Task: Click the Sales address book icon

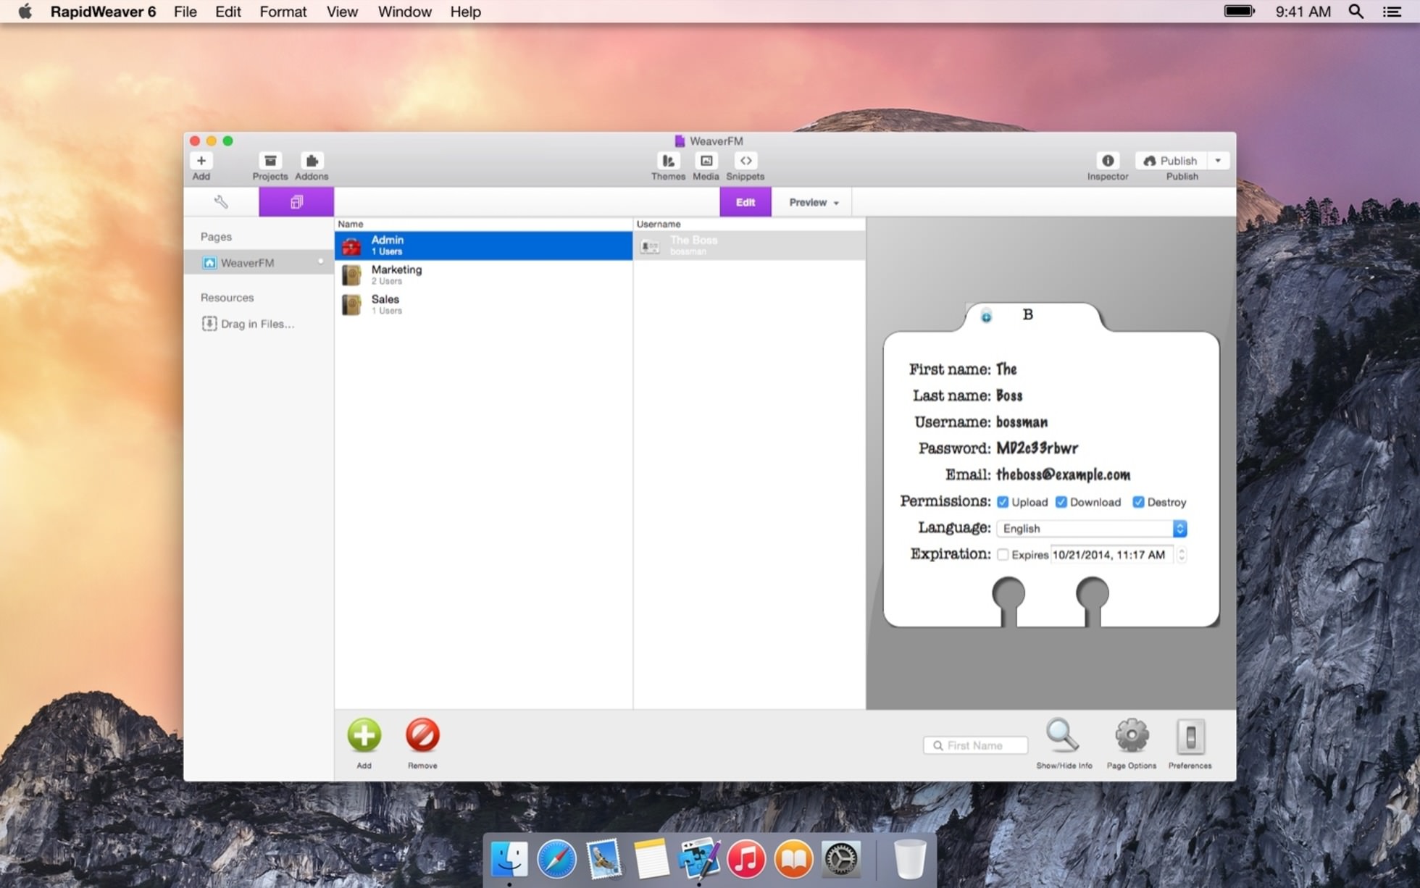Action: click(x=351, y=305)
